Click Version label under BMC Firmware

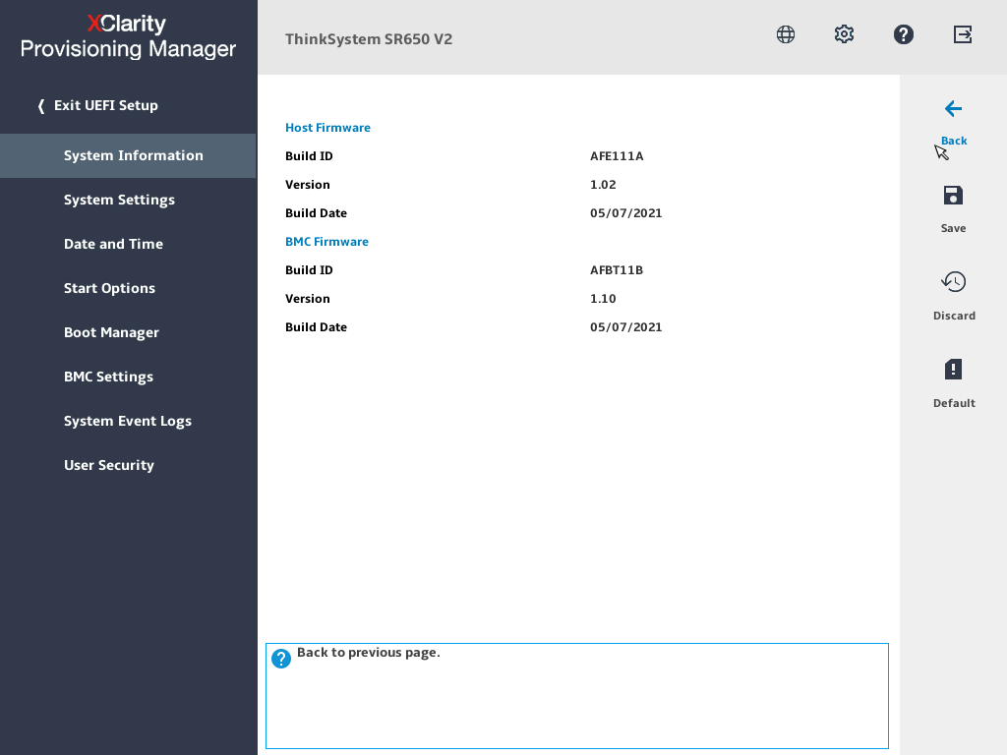click(308, 299)
